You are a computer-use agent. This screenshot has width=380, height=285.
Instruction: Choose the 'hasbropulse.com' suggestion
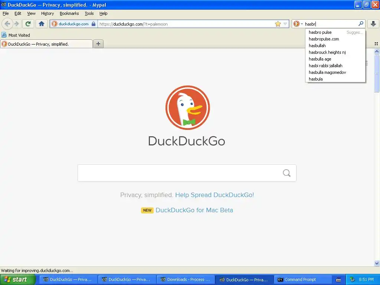click(x=335, y=39)
